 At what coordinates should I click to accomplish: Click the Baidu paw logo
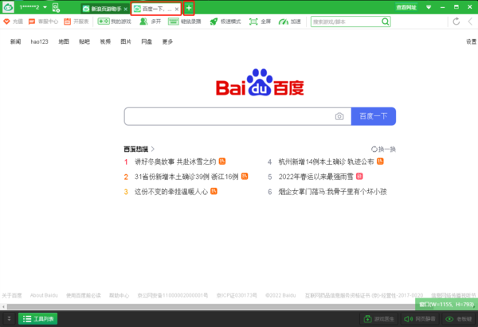tap(259, 82)
